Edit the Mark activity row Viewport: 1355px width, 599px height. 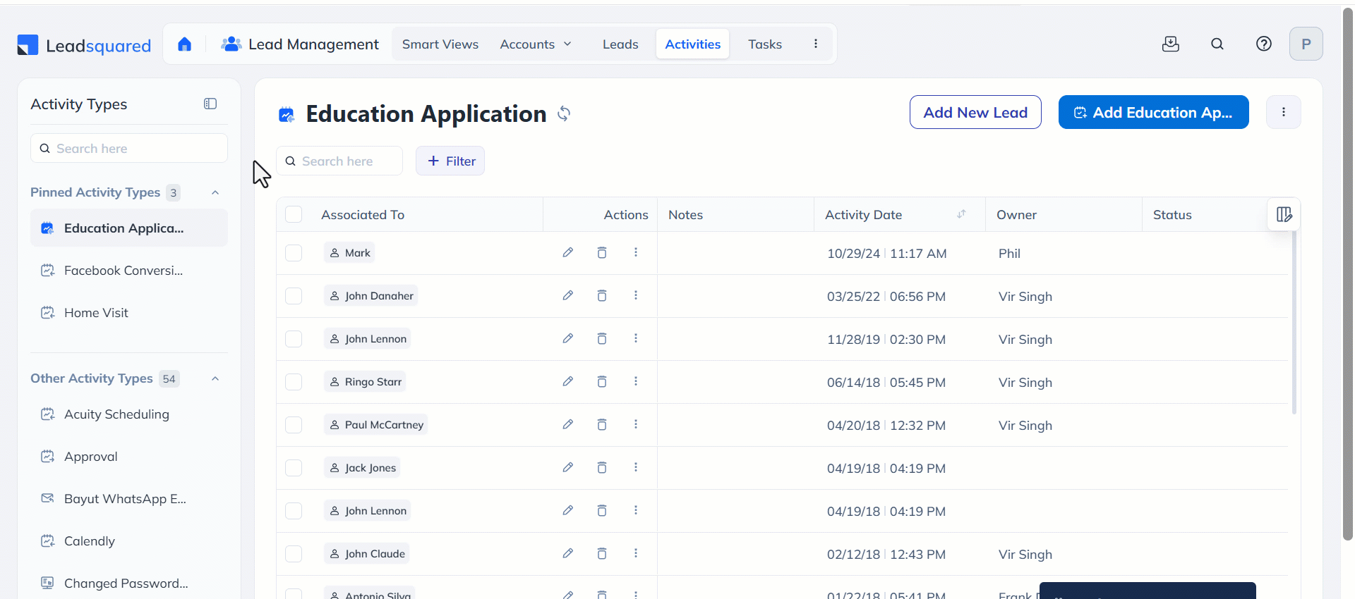567,252
